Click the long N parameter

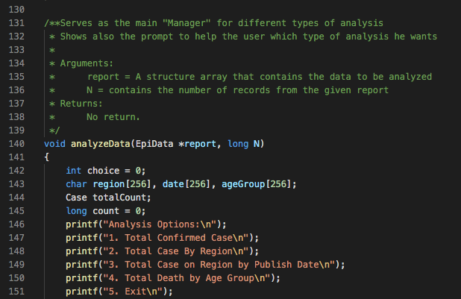point(243,144)
